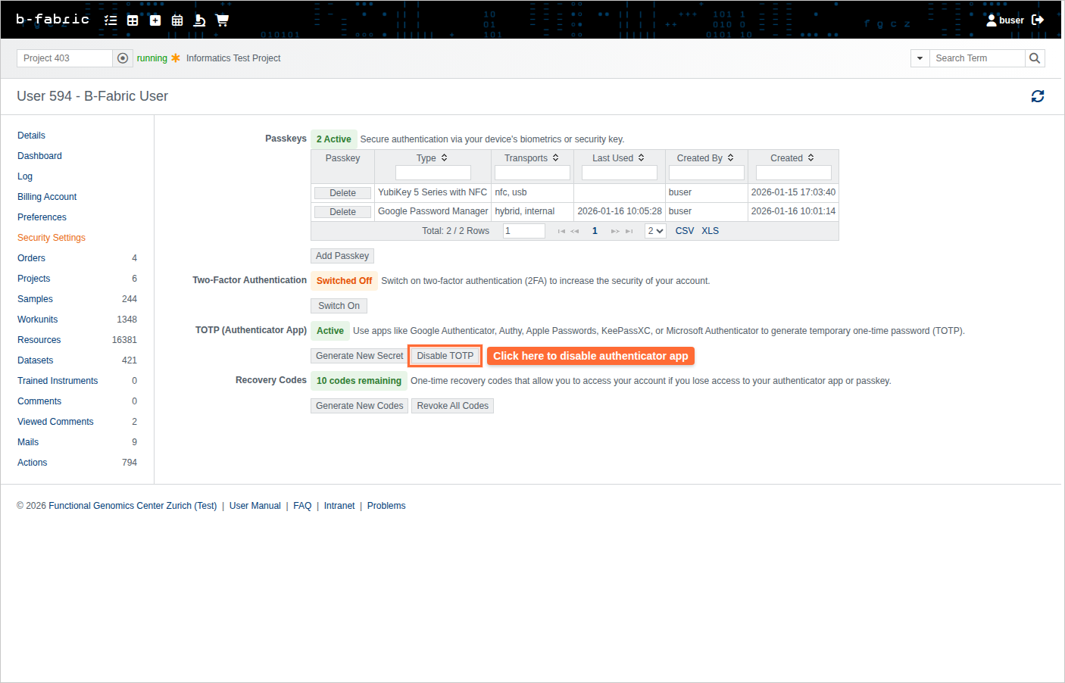
Task: Click Disable TOTP button
Action: point(445,356)
